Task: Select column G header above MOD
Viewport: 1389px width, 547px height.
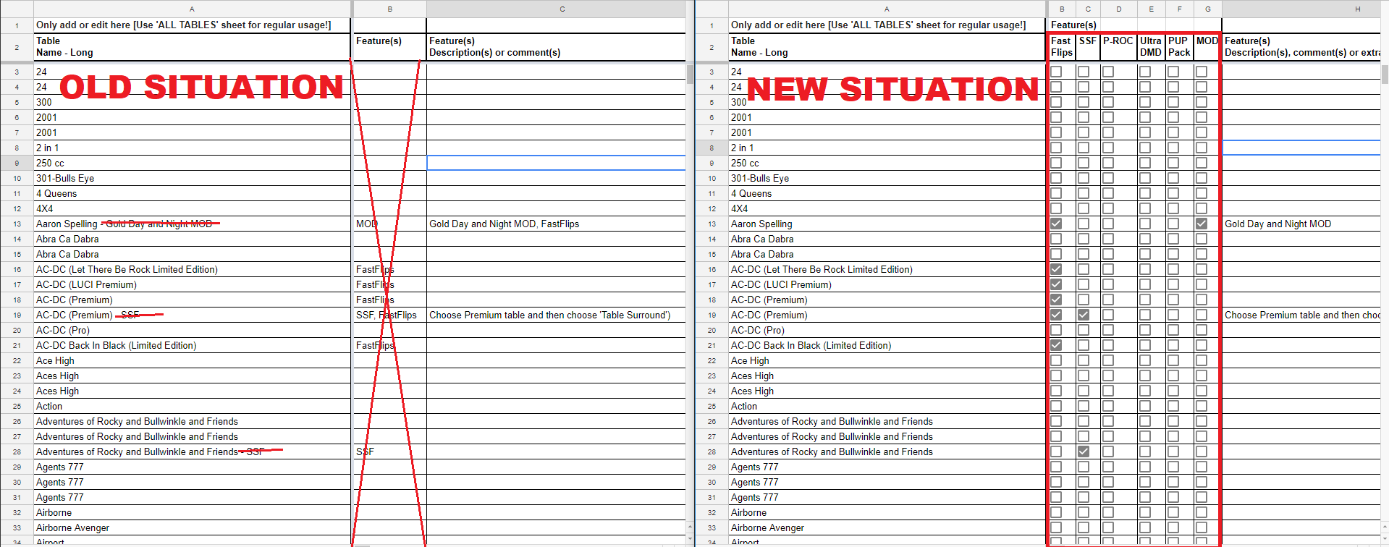Action: (1207, 9)
